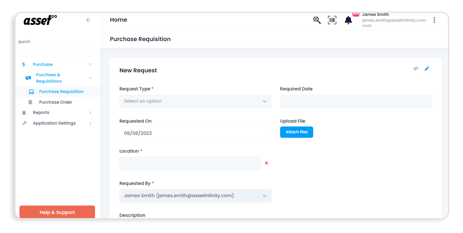Select Purchase & Requisitions in the sidebar
This screenshot has height=233, width=463.
pos(48,78)
